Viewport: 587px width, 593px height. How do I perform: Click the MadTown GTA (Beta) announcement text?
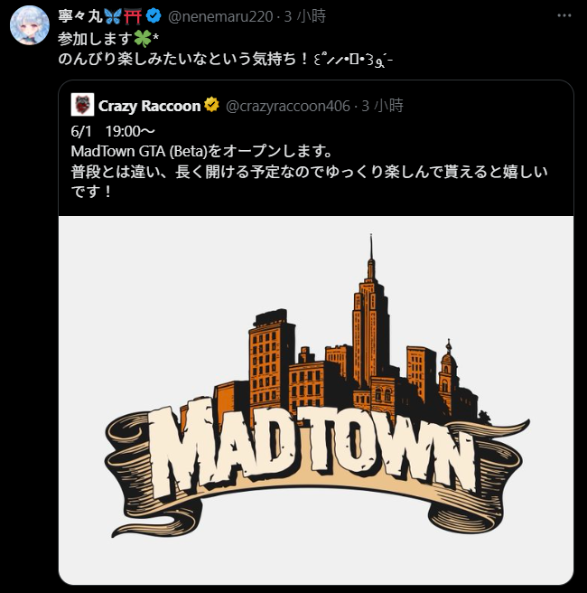click(201, 151)
